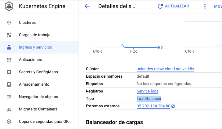Select Cargas de trabajo menu item
222x129 pixels.
pyautogui.click(x=34, y=35)
